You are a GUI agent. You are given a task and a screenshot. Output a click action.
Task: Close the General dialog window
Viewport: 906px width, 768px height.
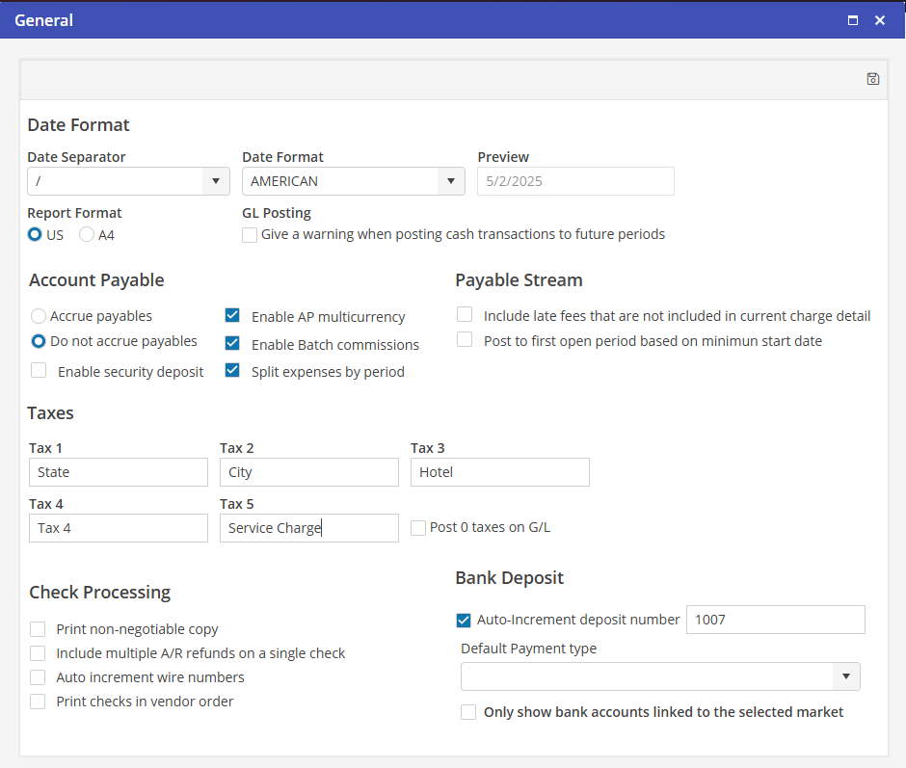(x=880, y=20)
